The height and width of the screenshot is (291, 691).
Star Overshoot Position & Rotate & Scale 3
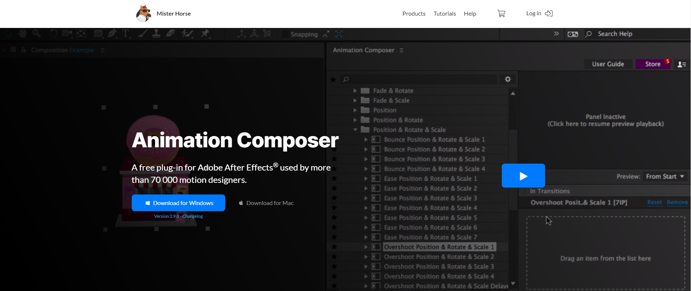point(334,267)
